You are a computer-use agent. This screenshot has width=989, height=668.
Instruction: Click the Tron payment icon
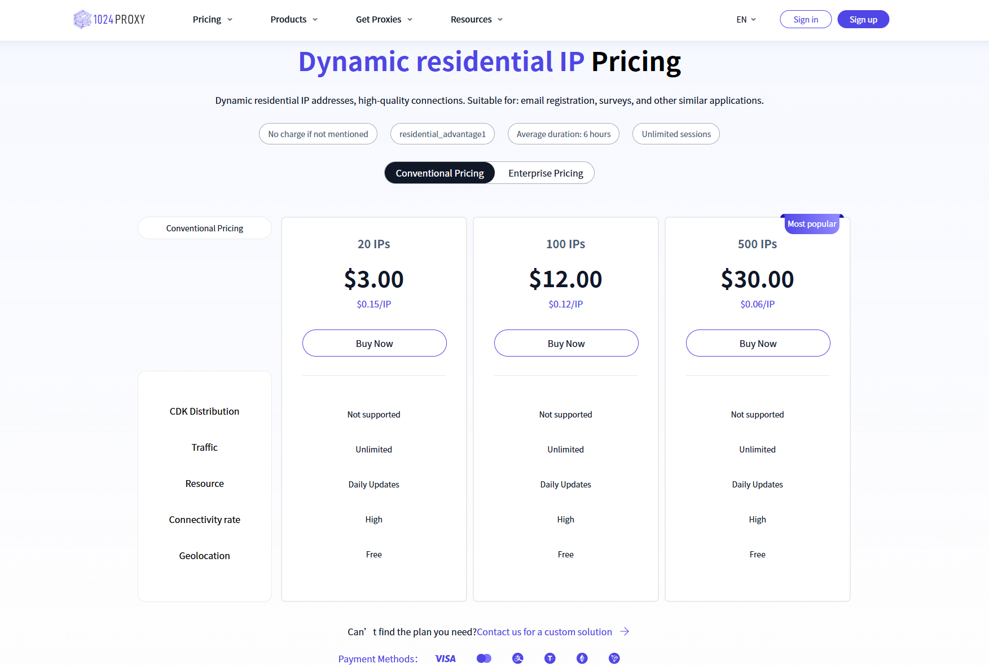614,658
